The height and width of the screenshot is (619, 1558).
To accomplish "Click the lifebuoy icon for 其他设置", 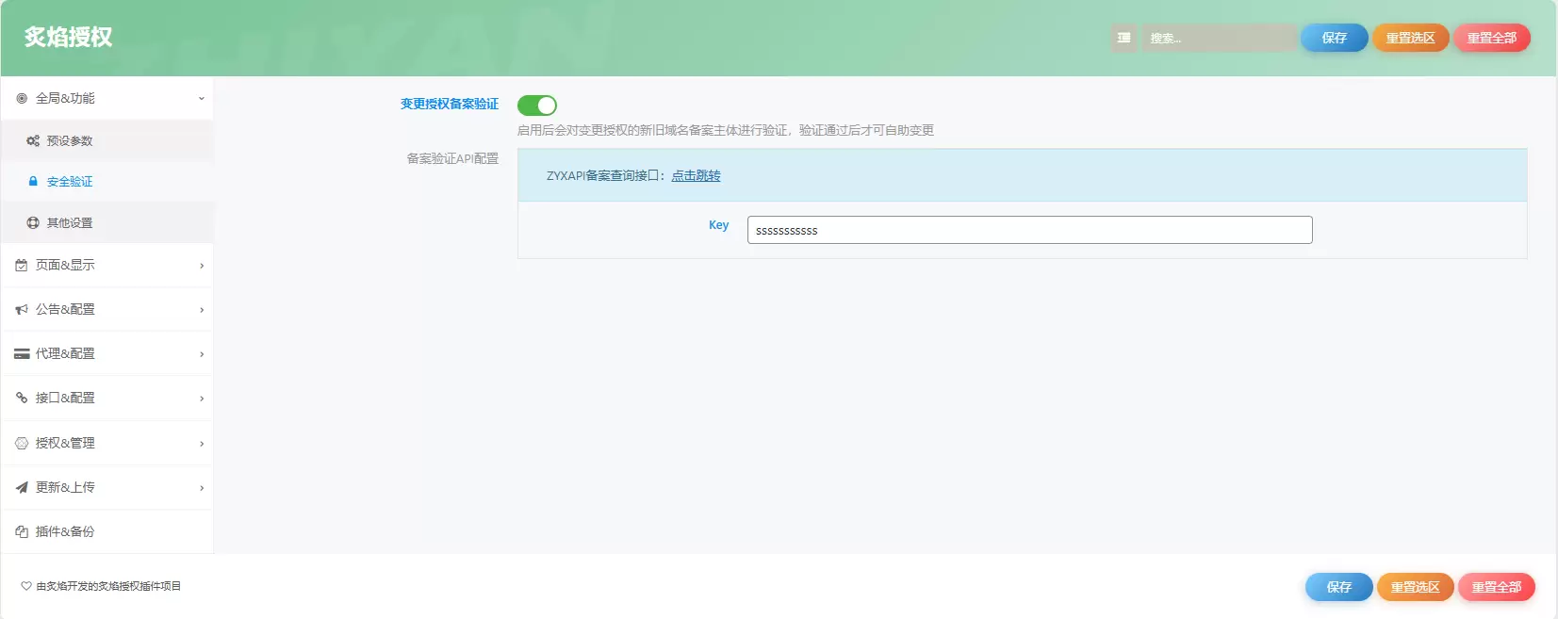I will (33, 223).
